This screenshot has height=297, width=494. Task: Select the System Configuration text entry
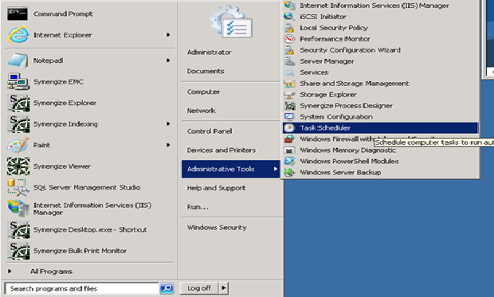click(336, 116)
